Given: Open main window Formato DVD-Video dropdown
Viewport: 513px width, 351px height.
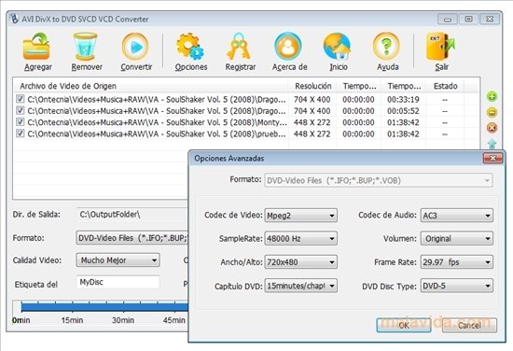Looking at the screenshot, I should [132, 238].
